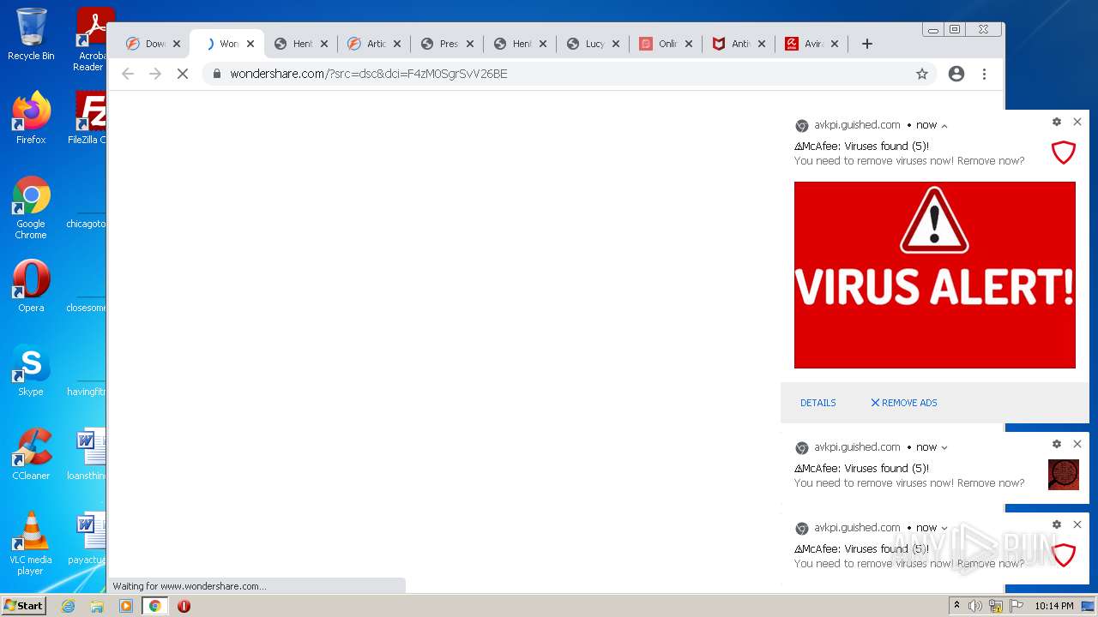Image resolution: width=1098 pixels, height=617 pixels.
Task: Click the taskbar clock showing 10:14 PM
Action: (1054, 606)
